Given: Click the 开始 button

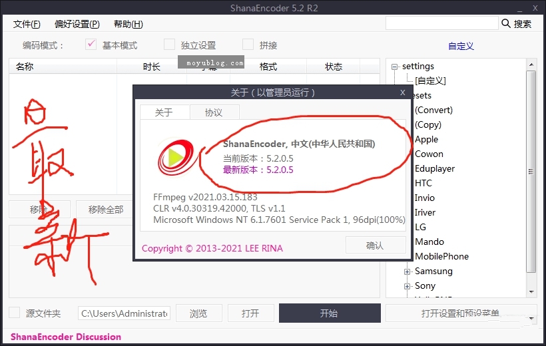Looking at the screenshot, I should click(x=330, y=313).
